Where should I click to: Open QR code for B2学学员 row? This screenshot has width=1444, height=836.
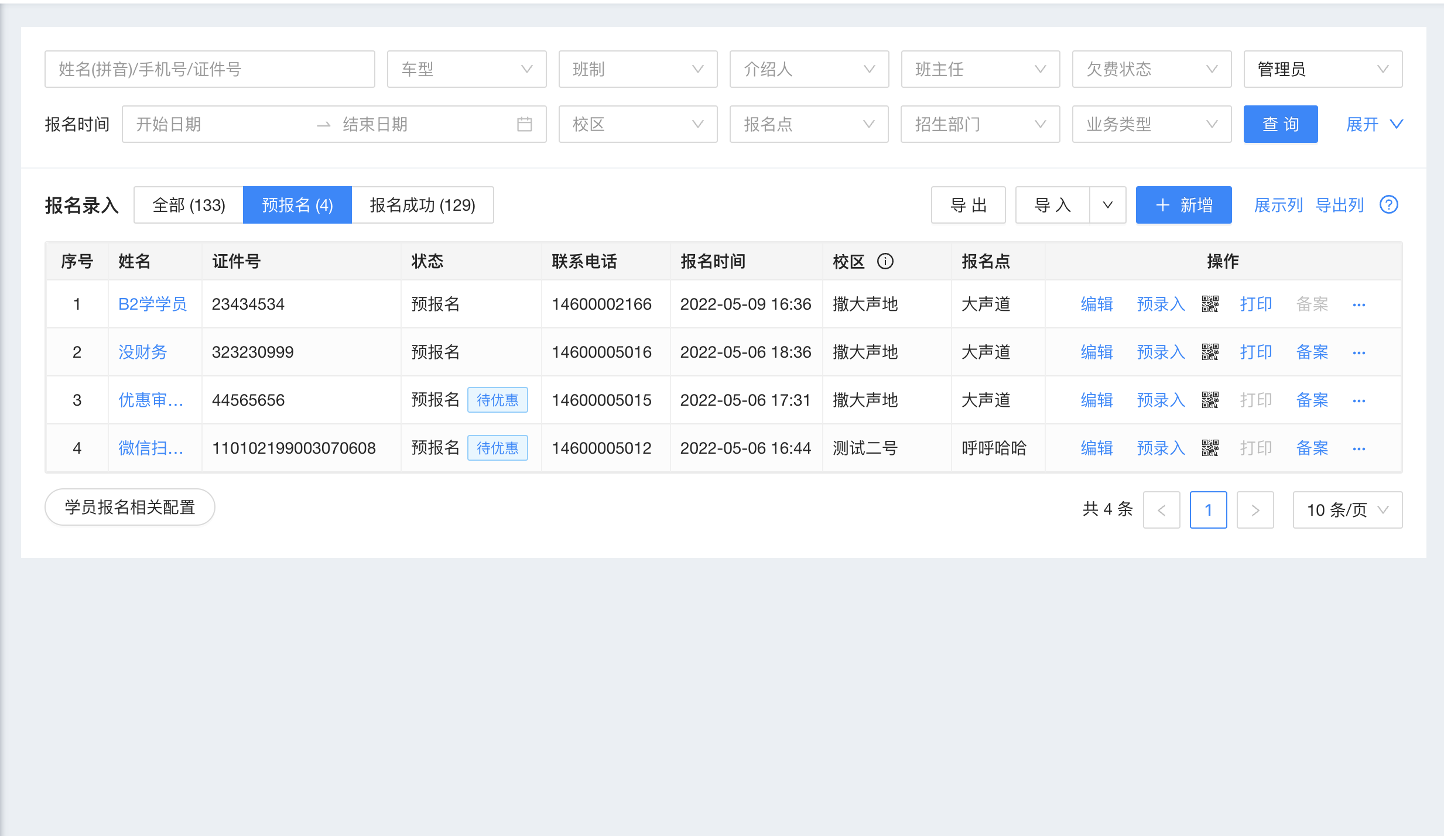click(x=1210, y=304)
